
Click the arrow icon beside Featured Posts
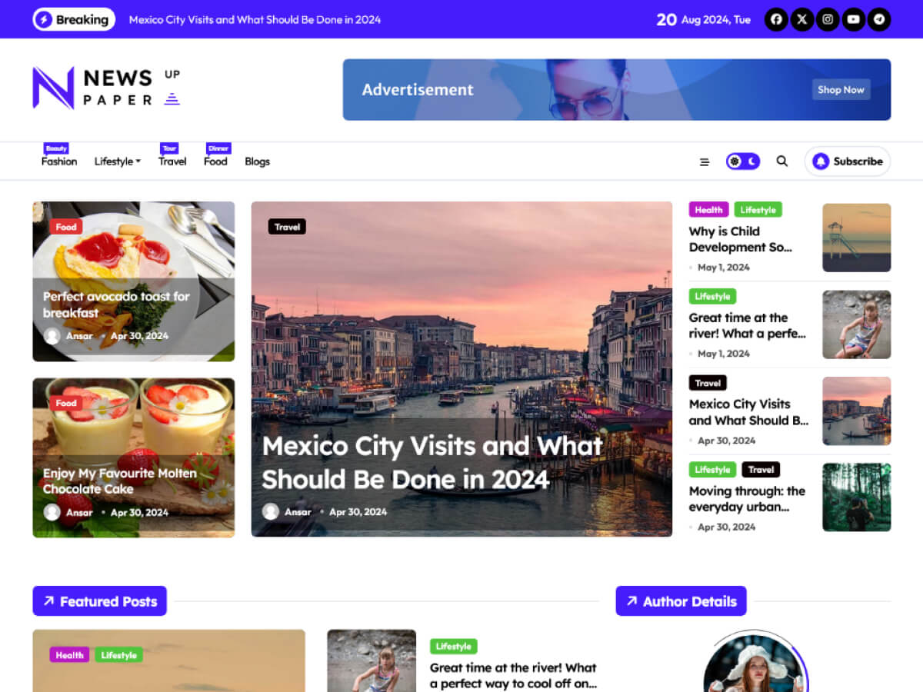[51, 601]
